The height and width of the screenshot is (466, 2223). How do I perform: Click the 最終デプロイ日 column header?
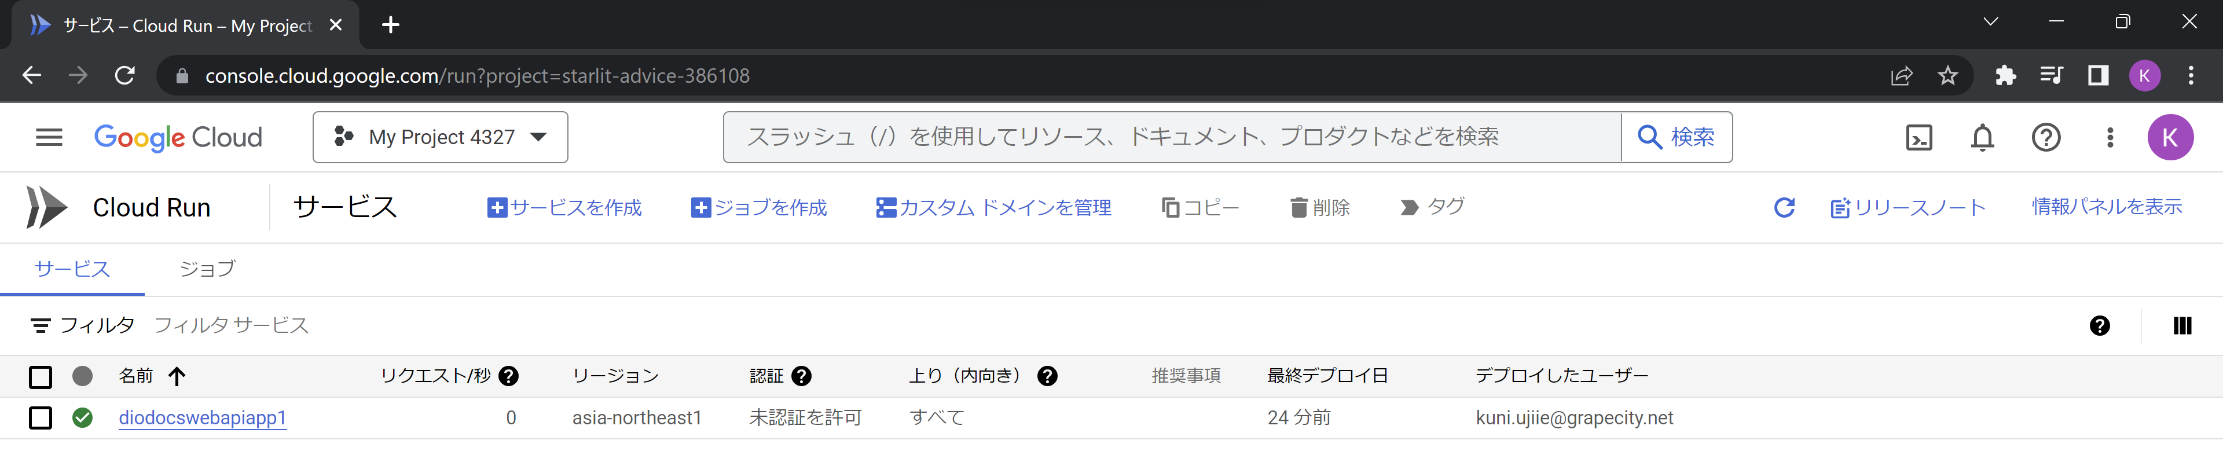[1327, 375]
